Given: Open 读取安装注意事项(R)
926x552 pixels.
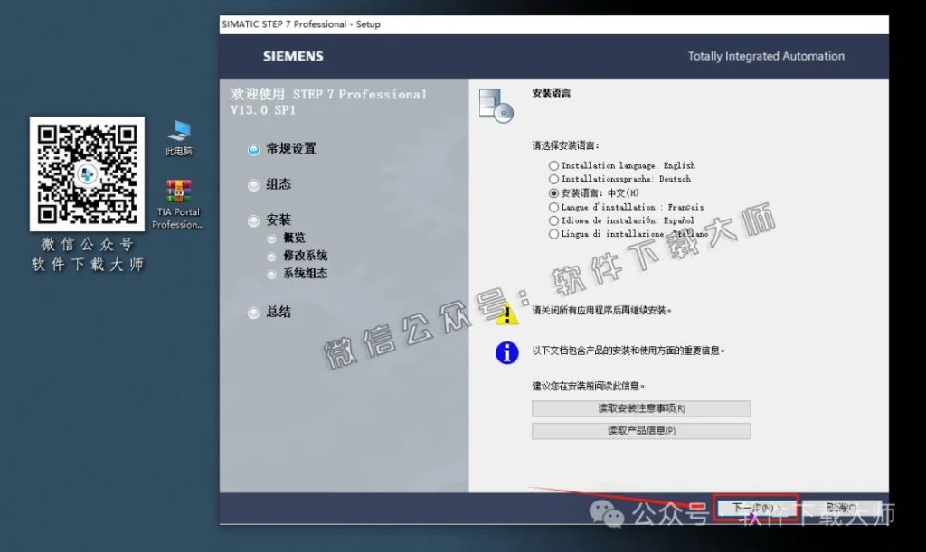Looking at the screenshot, I should point(641,408).
